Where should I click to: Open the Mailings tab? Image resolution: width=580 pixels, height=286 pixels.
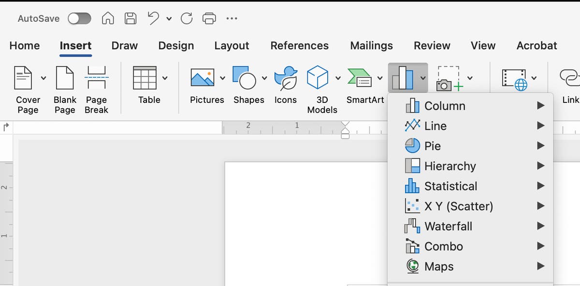(371, 46)
